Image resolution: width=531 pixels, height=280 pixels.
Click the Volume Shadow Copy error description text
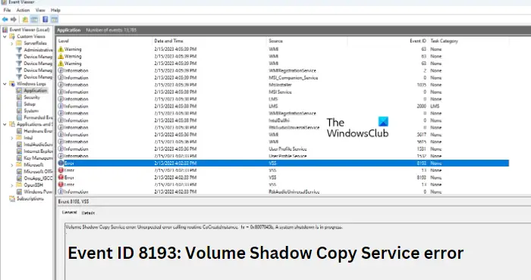point(204,227)
